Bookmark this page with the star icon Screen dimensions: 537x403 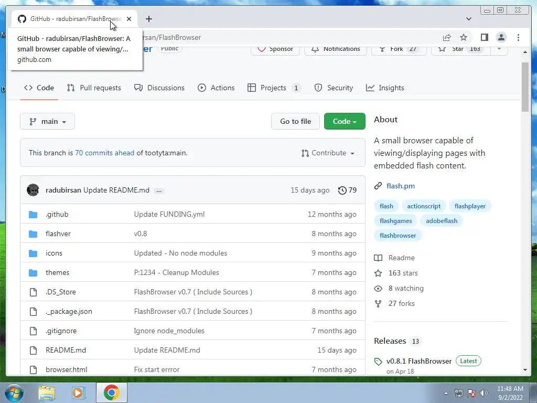[x=464, y=37]
